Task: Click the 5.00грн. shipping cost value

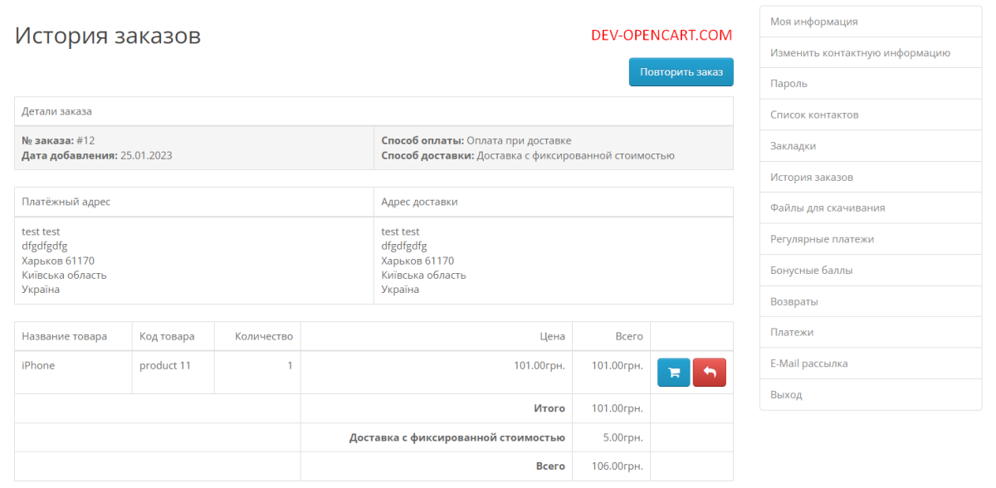Action: (622, 437)
